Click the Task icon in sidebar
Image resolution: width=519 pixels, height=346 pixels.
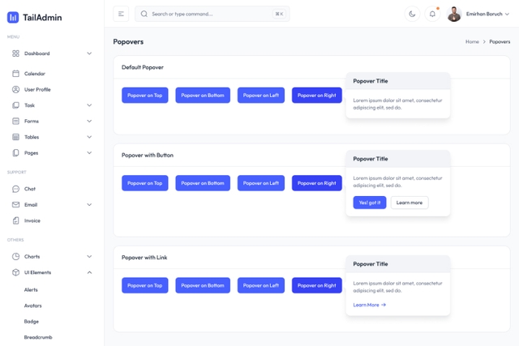pyautogui.click(x=15, y=105)
